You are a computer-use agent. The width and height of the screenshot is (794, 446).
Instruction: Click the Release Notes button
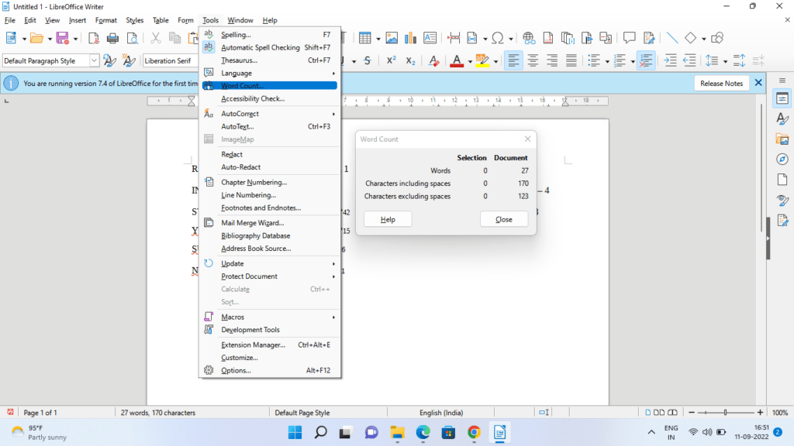721,83
